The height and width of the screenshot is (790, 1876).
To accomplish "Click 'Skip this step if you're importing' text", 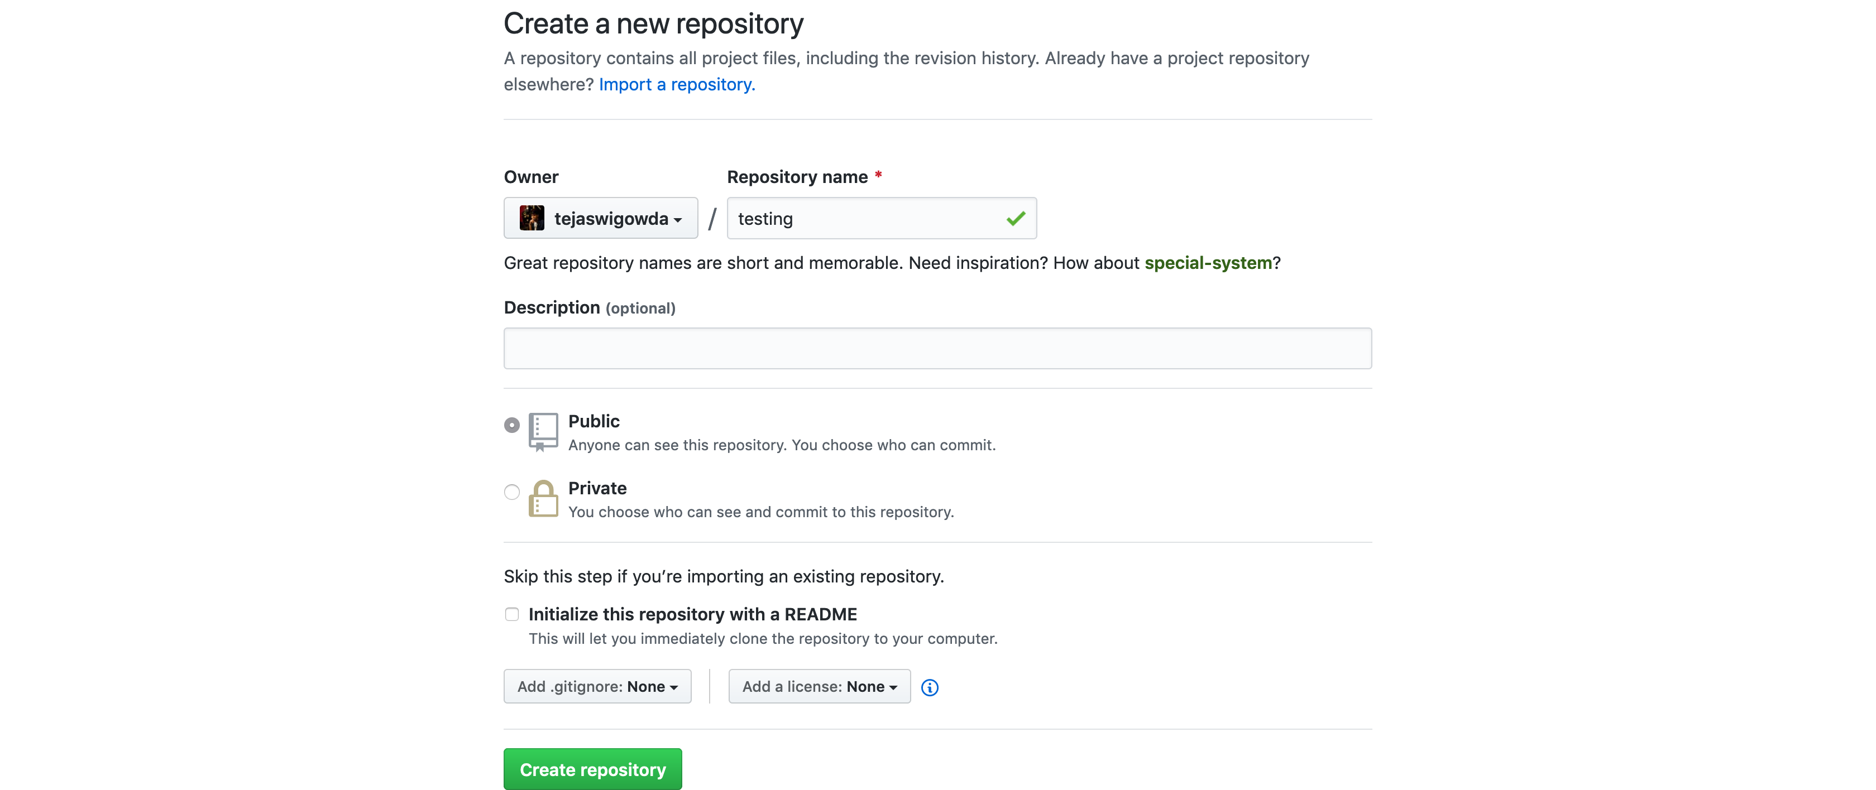I will click(x=723, y=576).
